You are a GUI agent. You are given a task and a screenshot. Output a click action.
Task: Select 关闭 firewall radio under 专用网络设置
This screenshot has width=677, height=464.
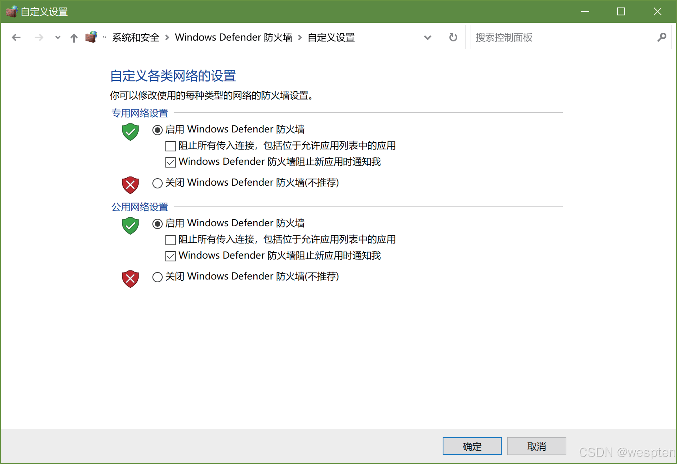[158, 183]
